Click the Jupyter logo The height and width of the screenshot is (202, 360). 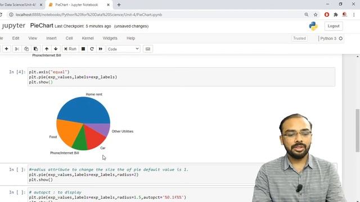point(13,26)
